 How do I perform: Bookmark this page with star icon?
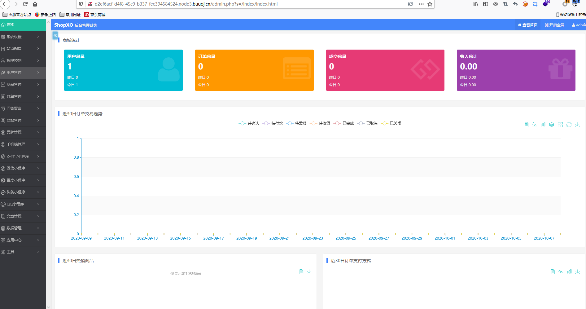pyautogui.click(x=430, y=4)
